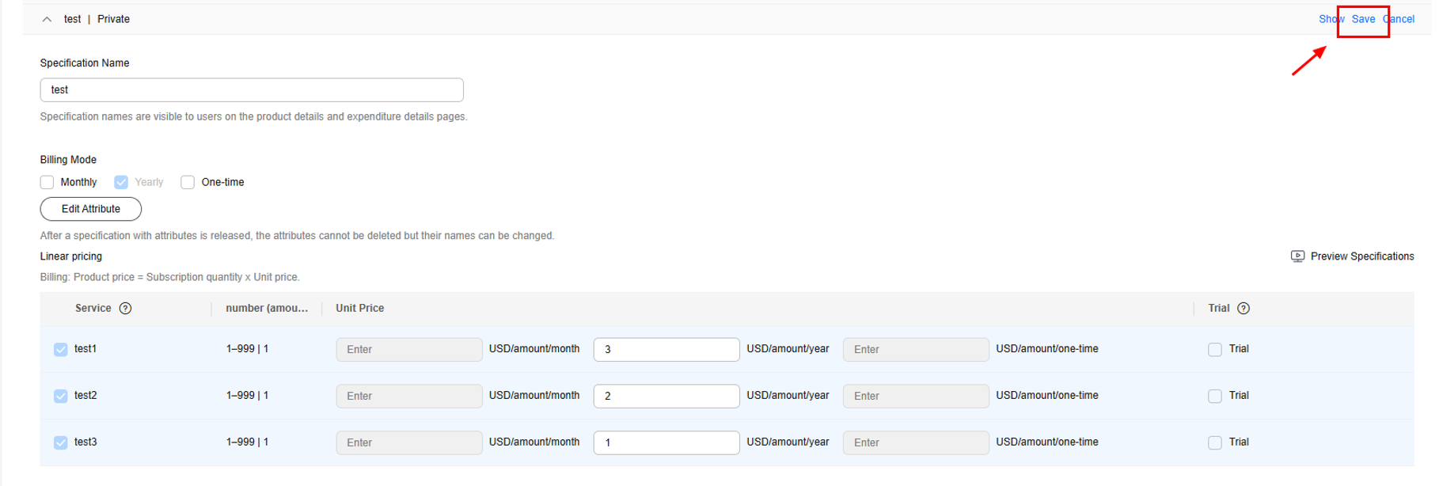Enable the Monthly billing mode checkbox
The width and height of the screenshot is (1443, 486).
pos(47,183)
